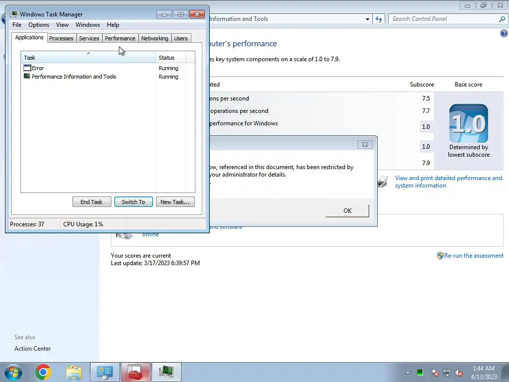Open the File menu in Task Manager
509x382 pixels.
(x=17, y=25)
